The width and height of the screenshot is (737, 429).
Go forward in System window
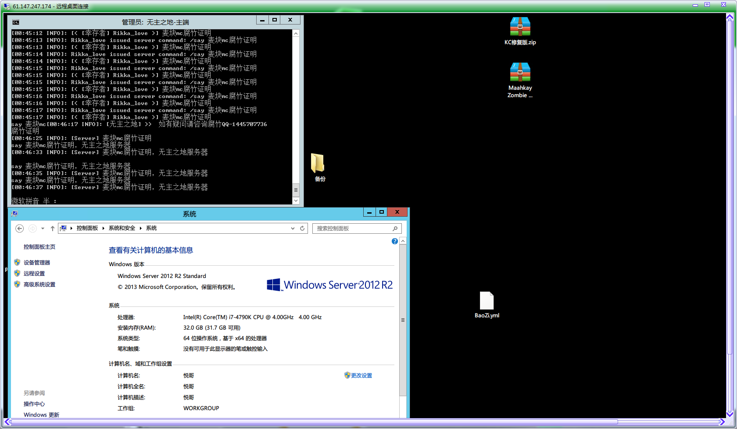(32, 229)
